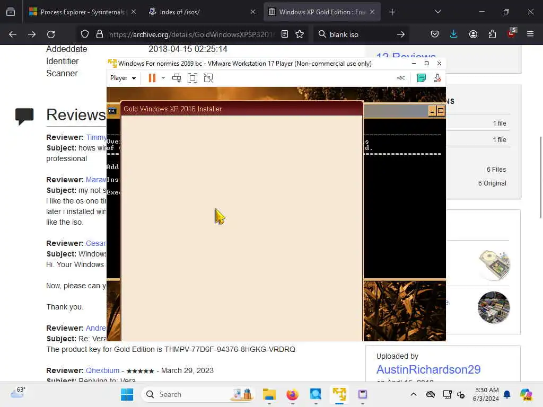Click the Firefox back arrow
Viewport: 543px width, 407px height.
[x=13, y=34]
